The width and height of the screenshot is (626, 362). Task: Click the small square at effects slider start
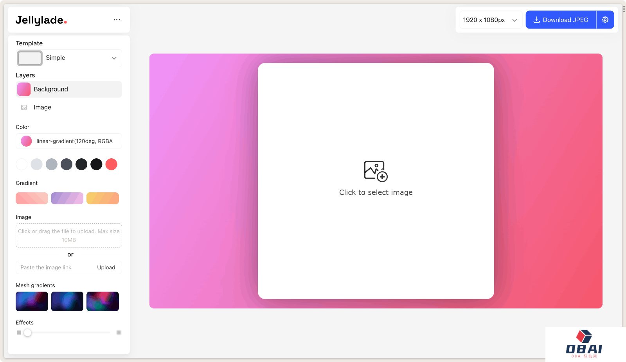pos(19,333)
